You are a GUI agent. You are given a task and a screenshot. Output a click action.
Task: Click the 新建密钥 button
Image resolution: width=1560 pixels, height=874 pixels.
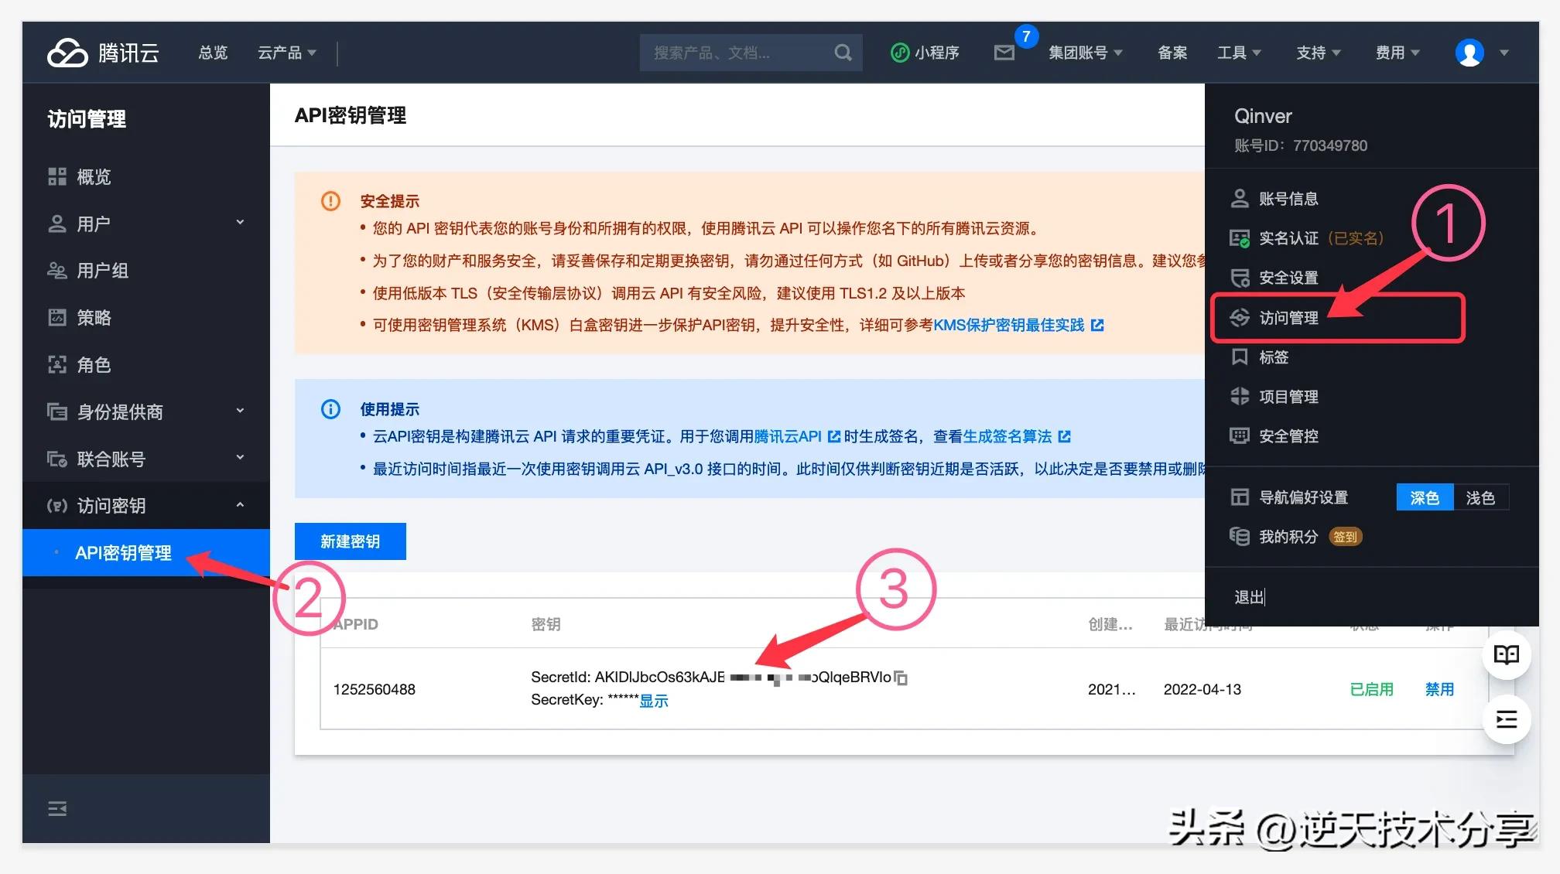[350, 541]
